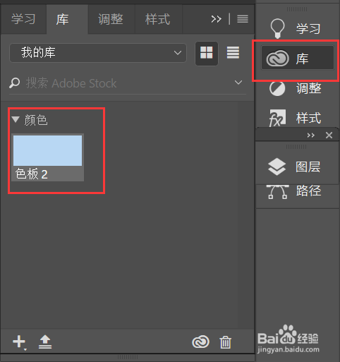The width and height of the screenshot is (340, 362).
Task: Open the 图层 layers panel icon
Action: click(x=277, y=167)
